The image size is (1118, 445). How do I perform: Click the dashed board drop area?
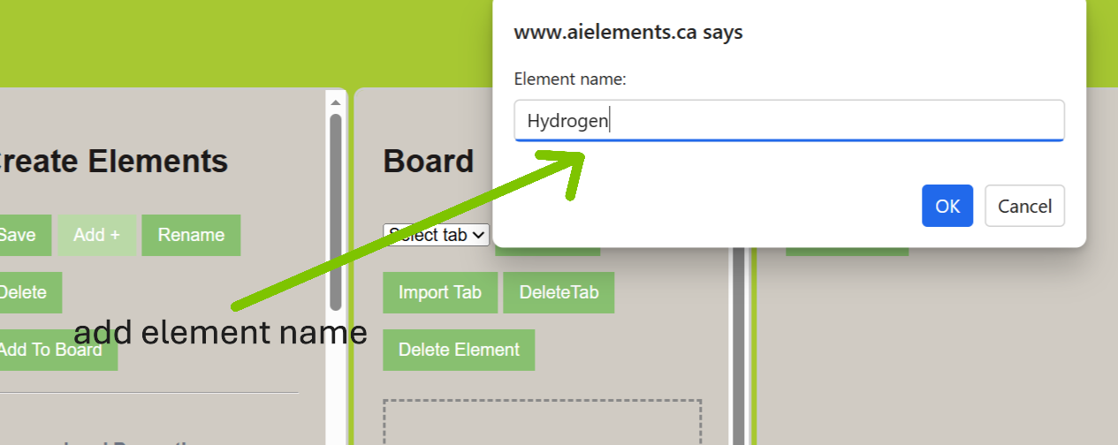[542, 423]
